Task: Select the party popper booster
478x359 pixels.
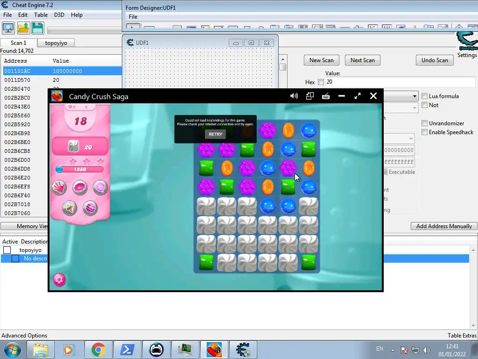Action: pos(70,208)
